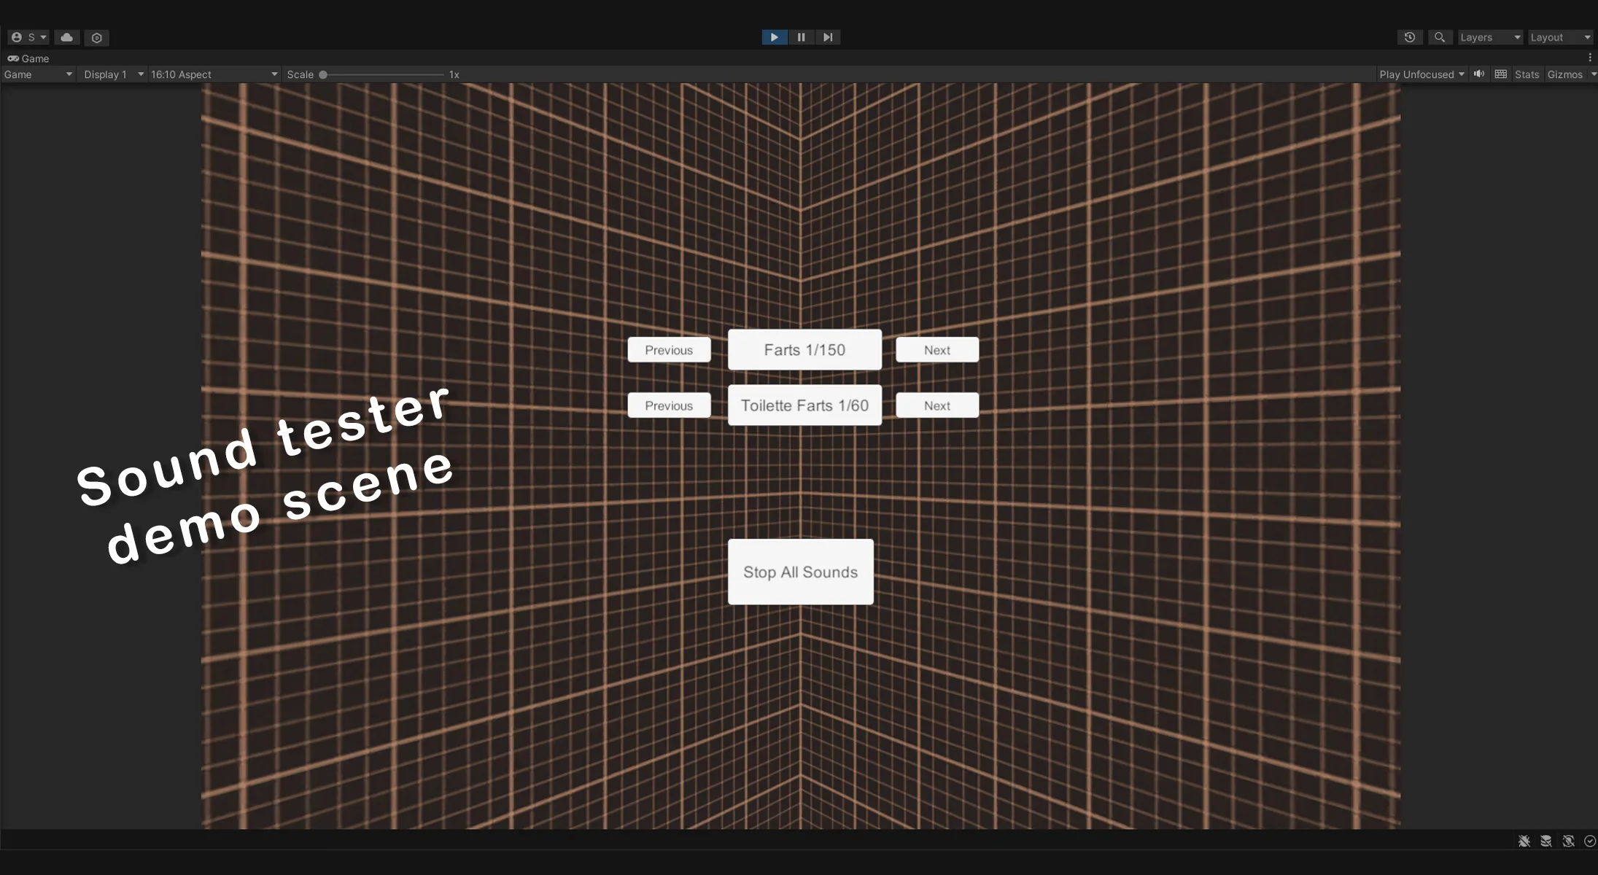Image resolution: width=1598 pixels, height=875 pixels.
Task: Open the Layers dropdown
Action: pyautogui.click(x=1489, y=37)
